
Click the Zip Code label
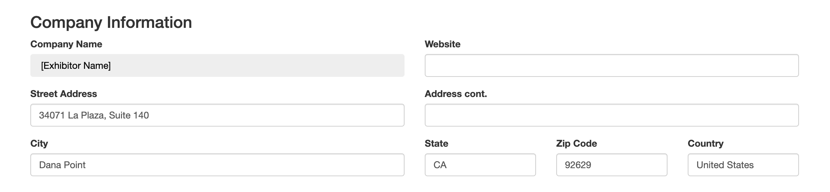click(x=576, y=143)
